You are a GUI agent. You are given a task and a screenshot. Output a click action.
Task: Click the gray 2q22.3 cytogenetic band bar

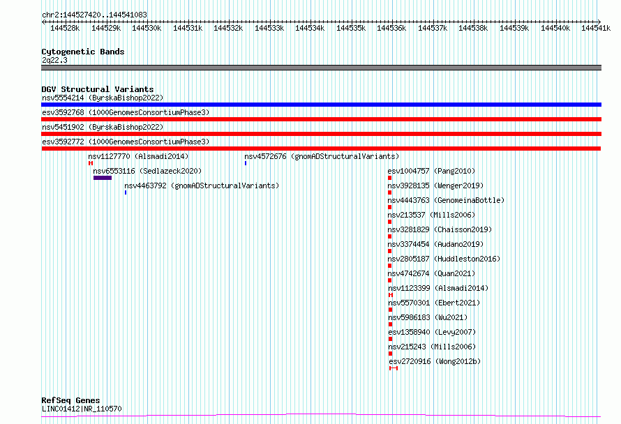point(321,68)
